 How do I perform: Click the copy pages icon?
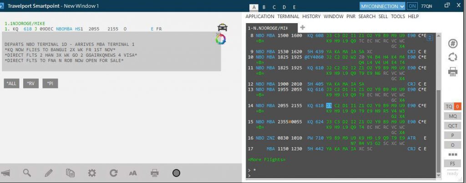(70, 173)
